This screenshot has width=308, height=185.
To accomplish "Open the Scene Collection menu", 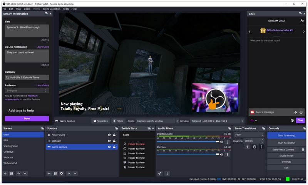I will (52, 9).
